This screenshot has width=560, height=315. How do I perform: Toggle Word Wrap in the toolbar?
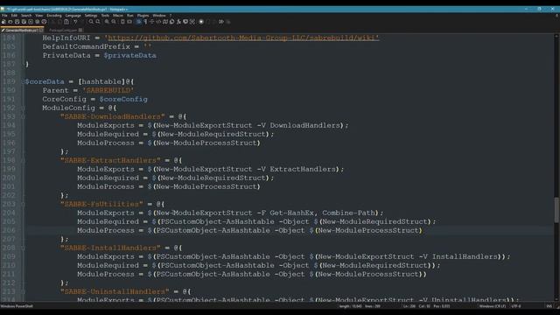click(x=138, y=22)
